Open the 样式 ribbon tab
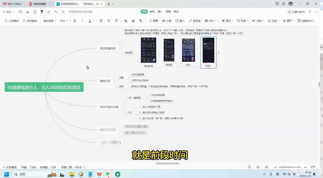This screenshot has height=178, width=323. coord(152,12)
